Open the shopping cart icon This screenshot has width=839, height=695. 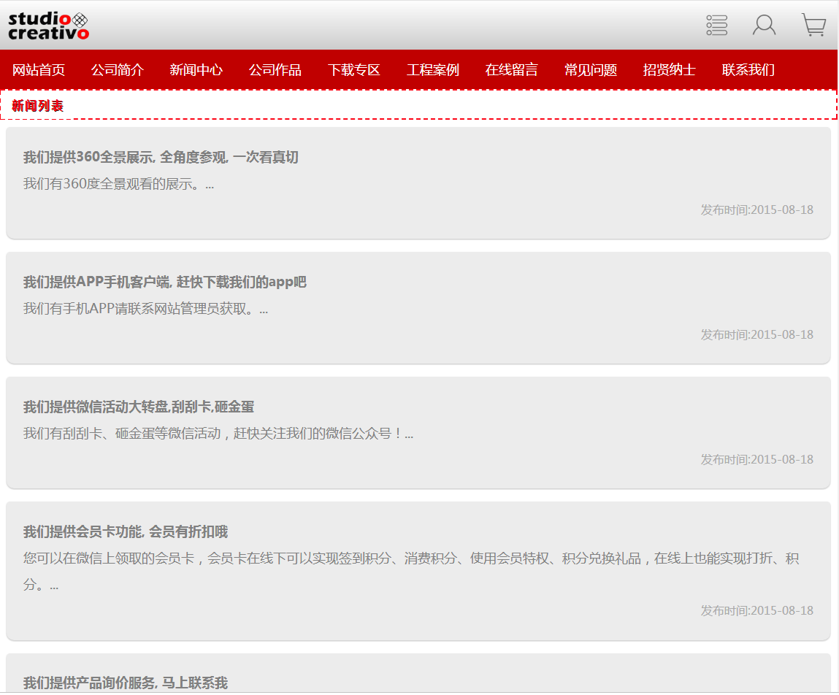(813, 25)
